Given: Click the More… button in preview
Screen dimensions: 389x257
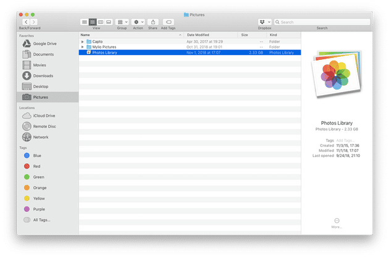Looking at the screenshot, I should (x=337, y=223).
